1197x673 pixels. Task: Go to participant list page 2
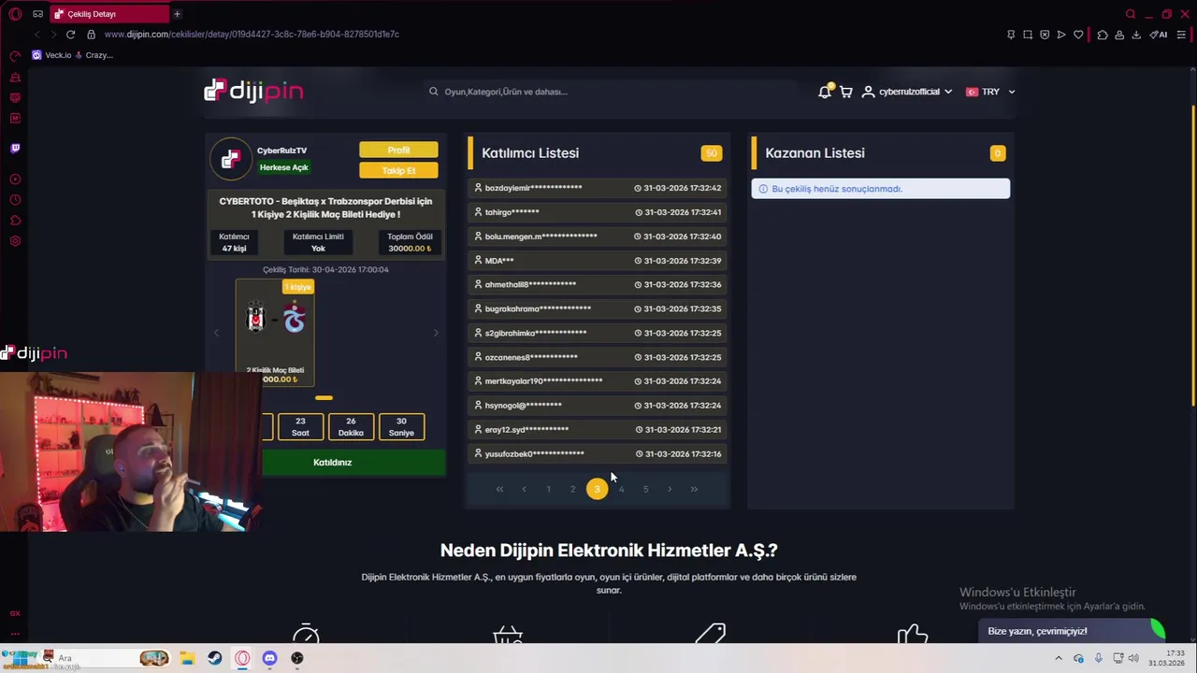[572, 489]
